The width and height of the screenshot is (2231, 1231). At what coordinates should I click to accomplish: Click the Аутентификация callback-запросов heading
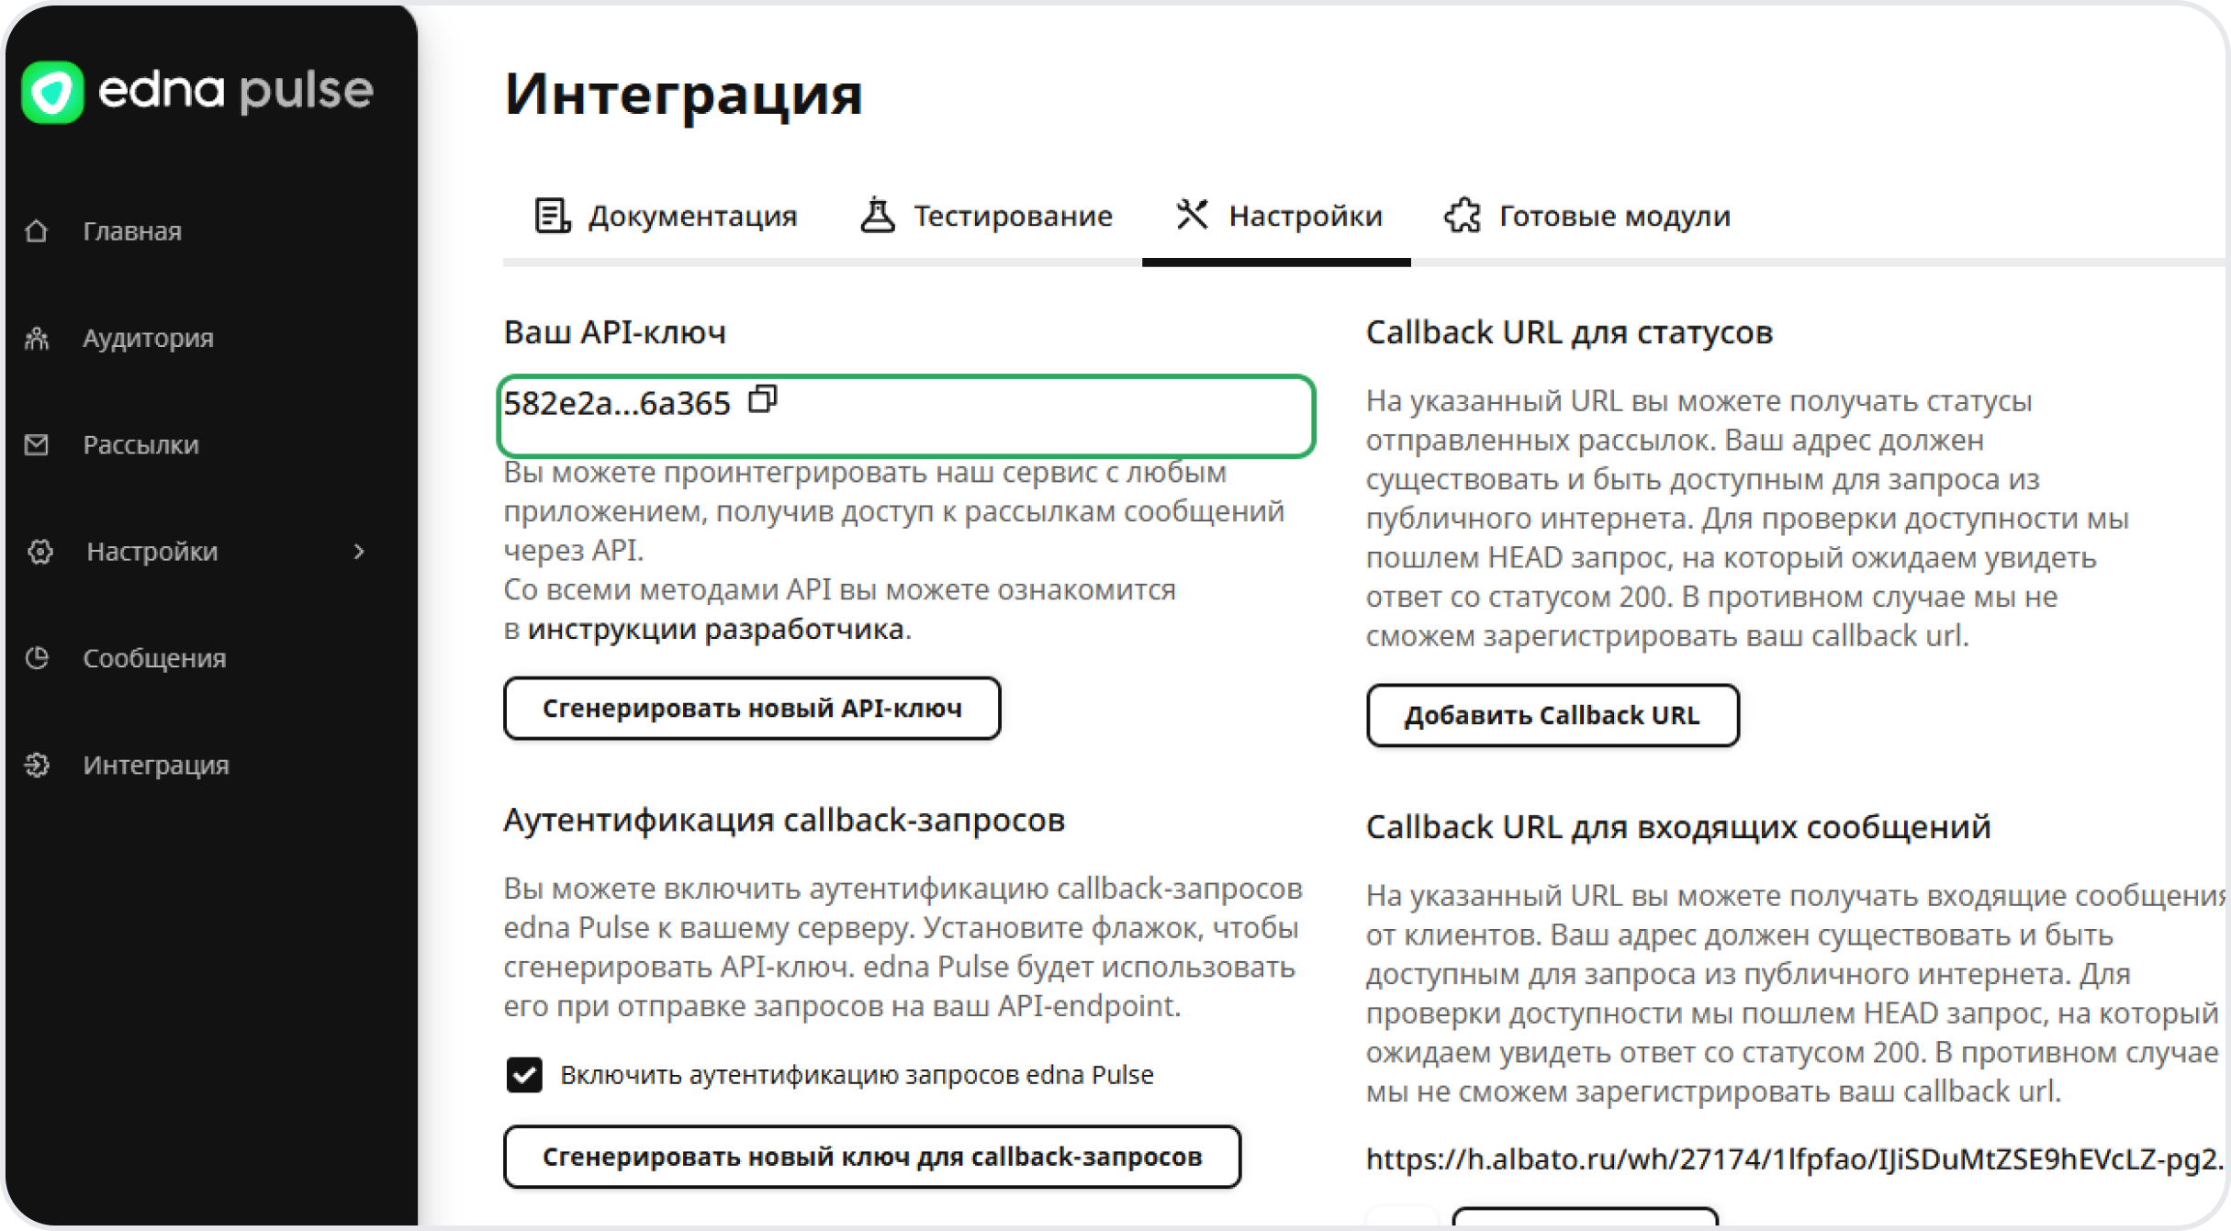[x=784, y=820]
